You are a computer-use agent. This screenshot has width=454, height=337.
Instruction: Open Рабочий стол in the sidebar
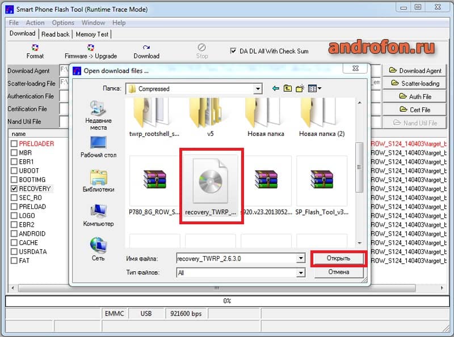tap(98, 147)
